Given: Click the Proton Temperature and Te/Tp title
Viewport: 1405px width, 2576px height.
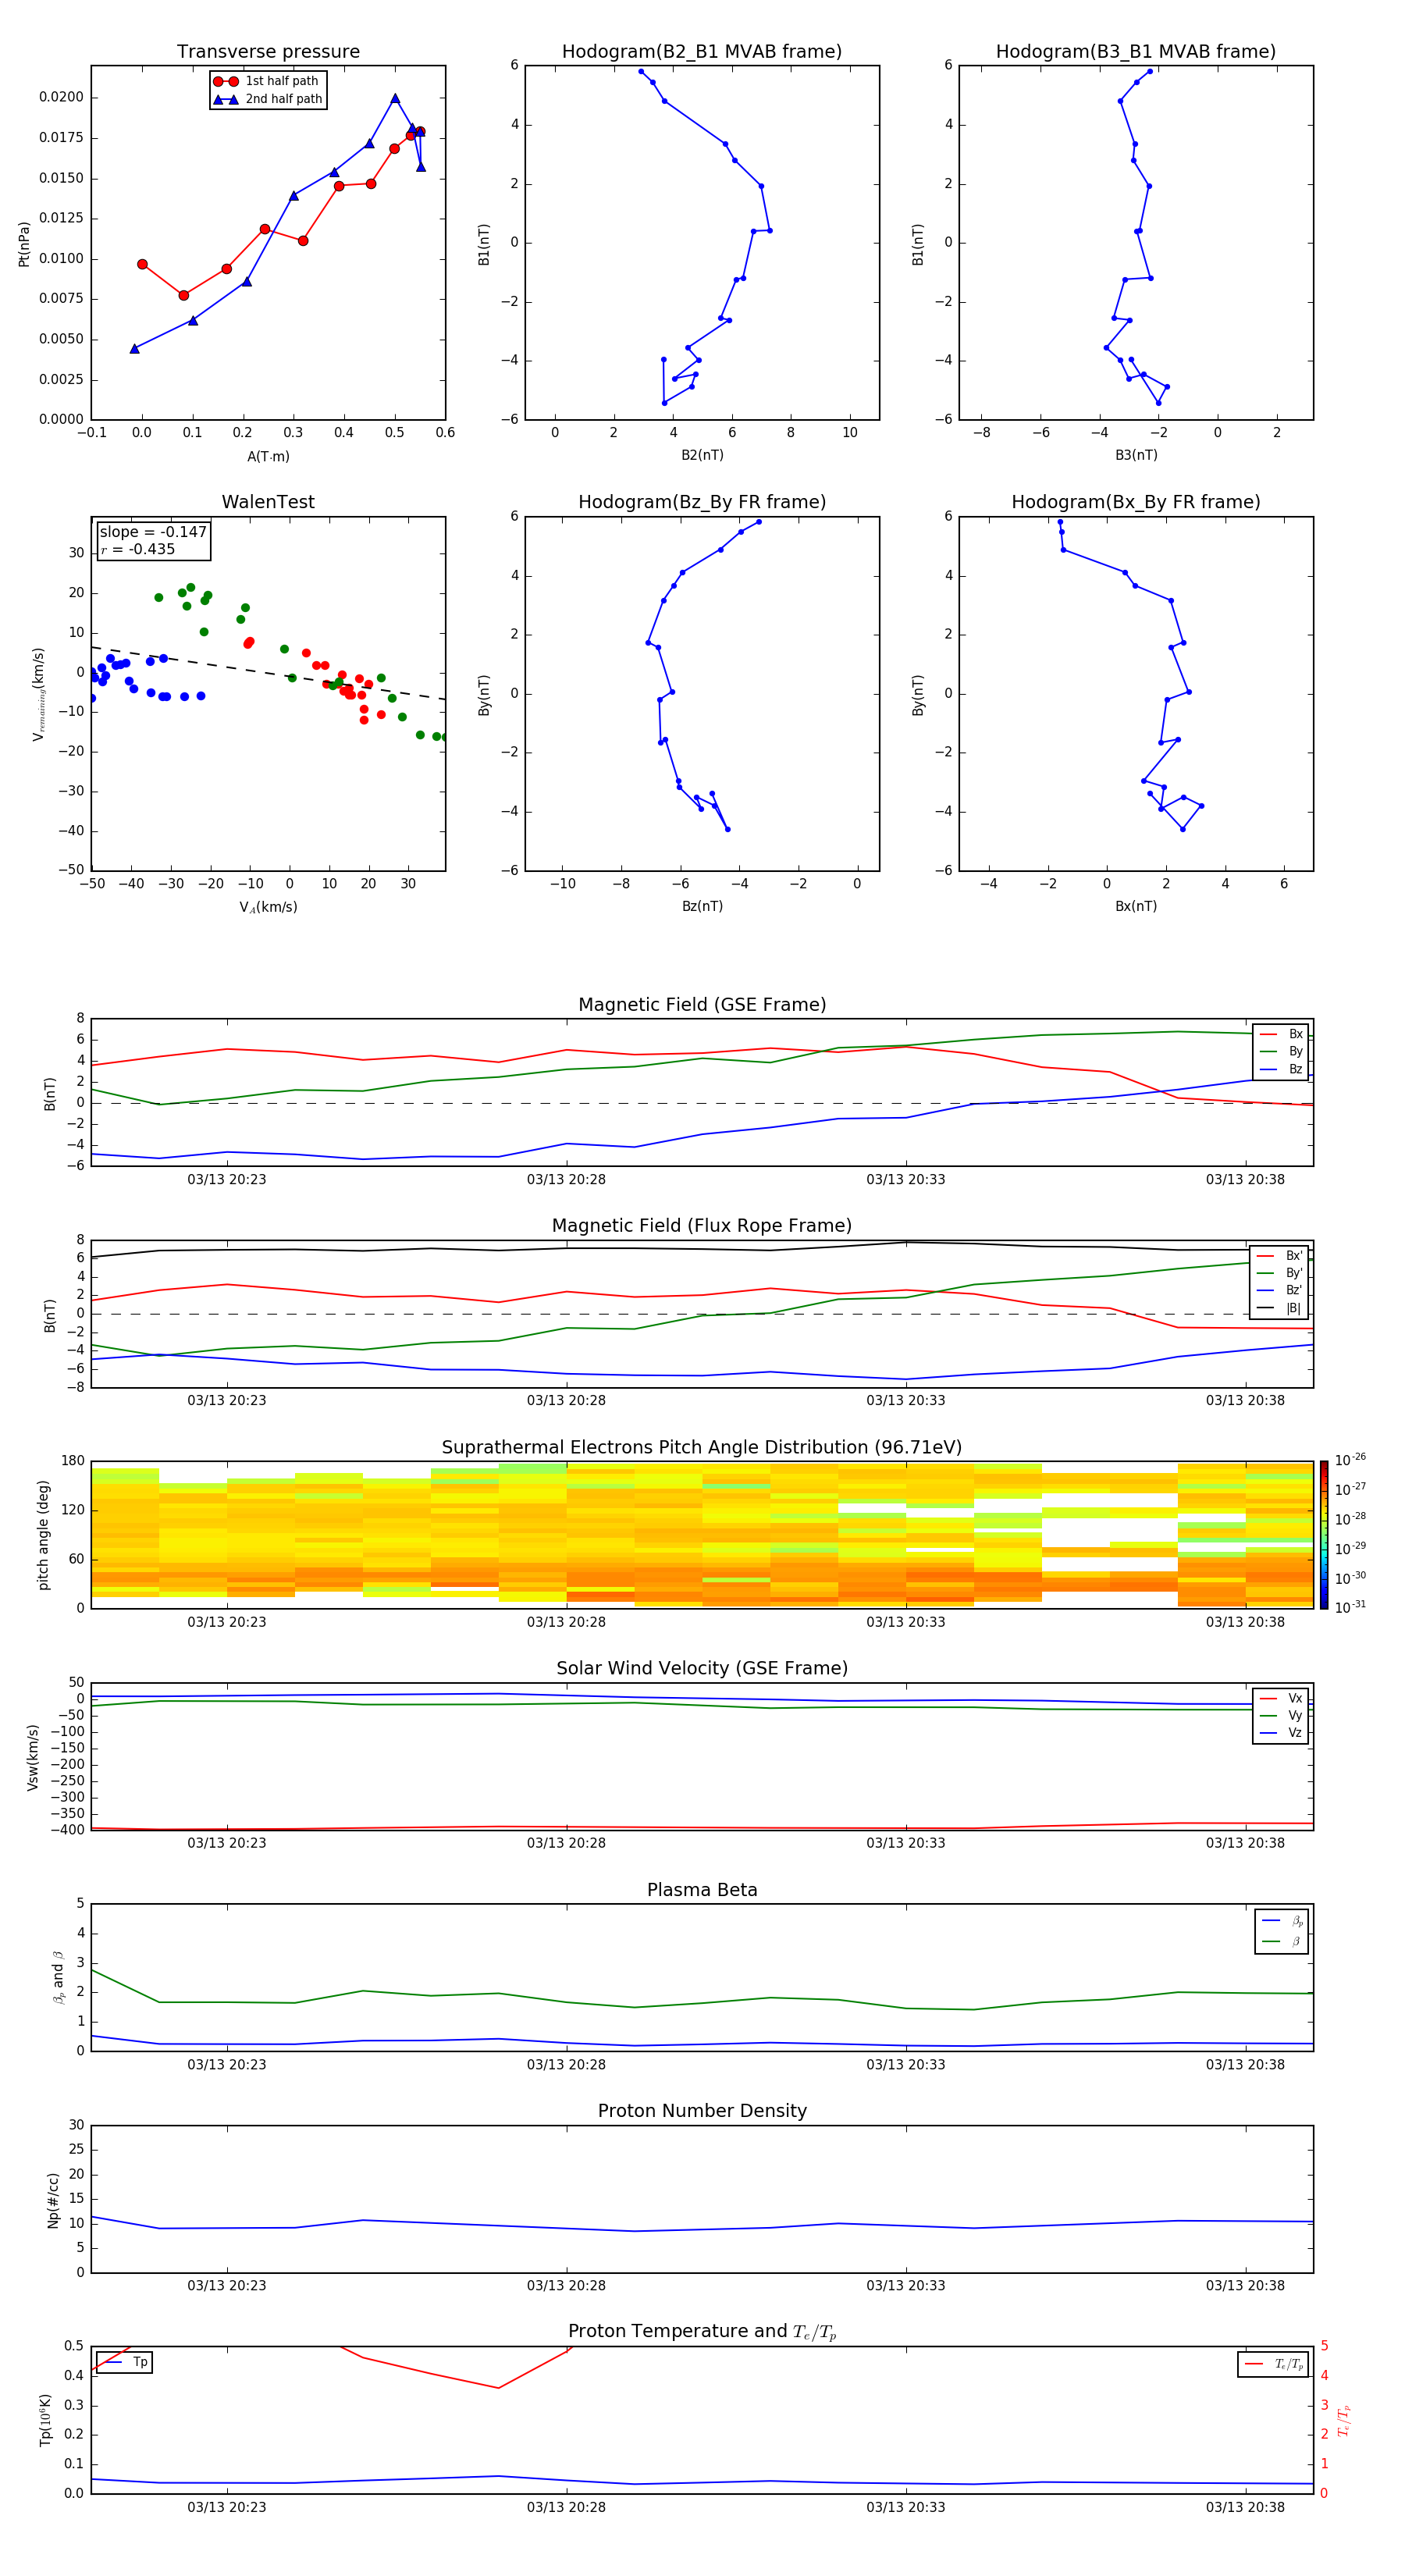Looking at the screenshot, I should click(x=702, y=2332).
